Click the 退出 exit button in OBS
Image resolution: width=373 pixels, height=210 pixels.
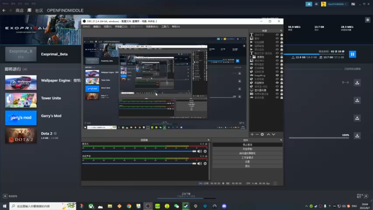click(x=248, y=166)
